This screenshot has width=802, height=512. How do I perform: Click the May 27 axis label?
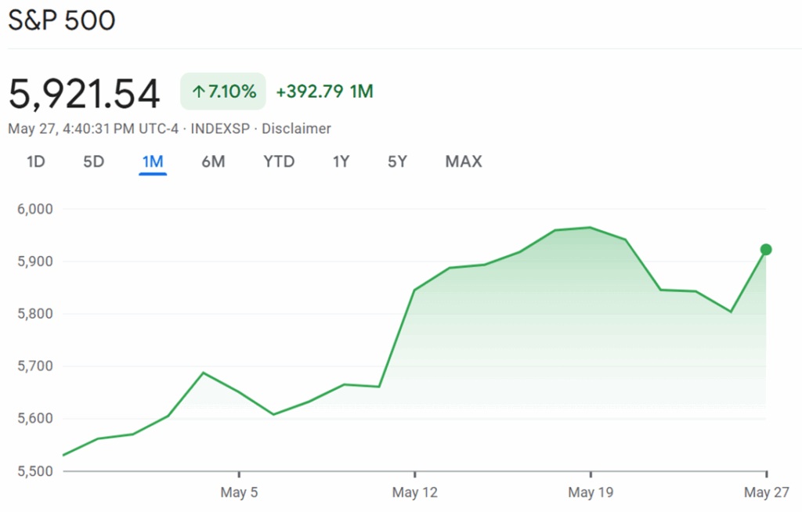click(x=767, y=492)
